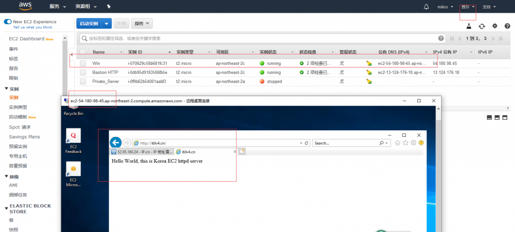The width and height of the screenshot is (515, 232).
Task: Click the IE home icon
Action: [398, 142]
